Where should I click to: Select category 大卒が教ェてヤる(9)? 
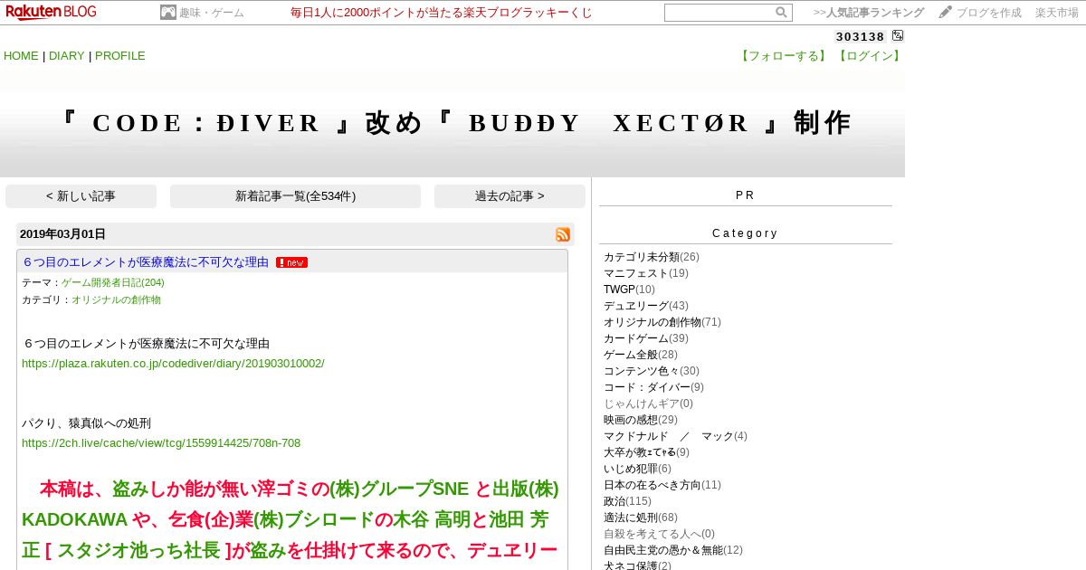(646, 452)
